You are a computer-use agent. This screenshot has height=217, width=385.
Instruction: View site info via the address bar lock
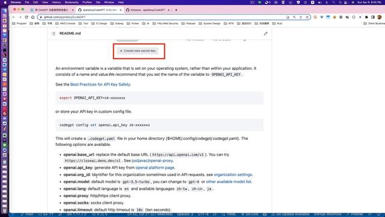[x=41, y=17]
